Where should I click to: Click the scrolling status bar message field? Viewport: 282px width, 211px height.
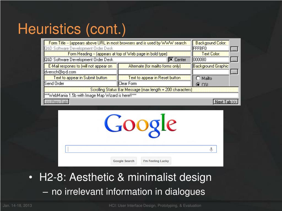point(141,95)
